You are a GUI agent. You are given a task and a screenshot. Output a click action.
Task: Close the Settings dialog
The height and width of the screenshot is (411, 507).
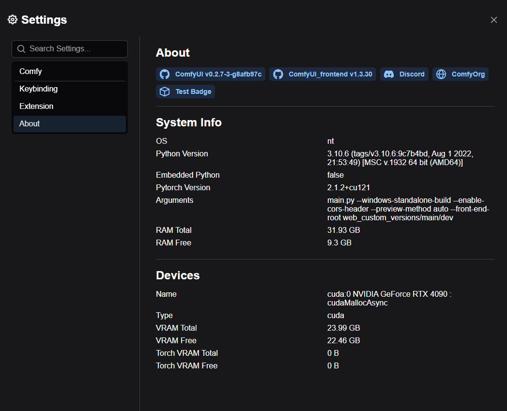point(493,20)
